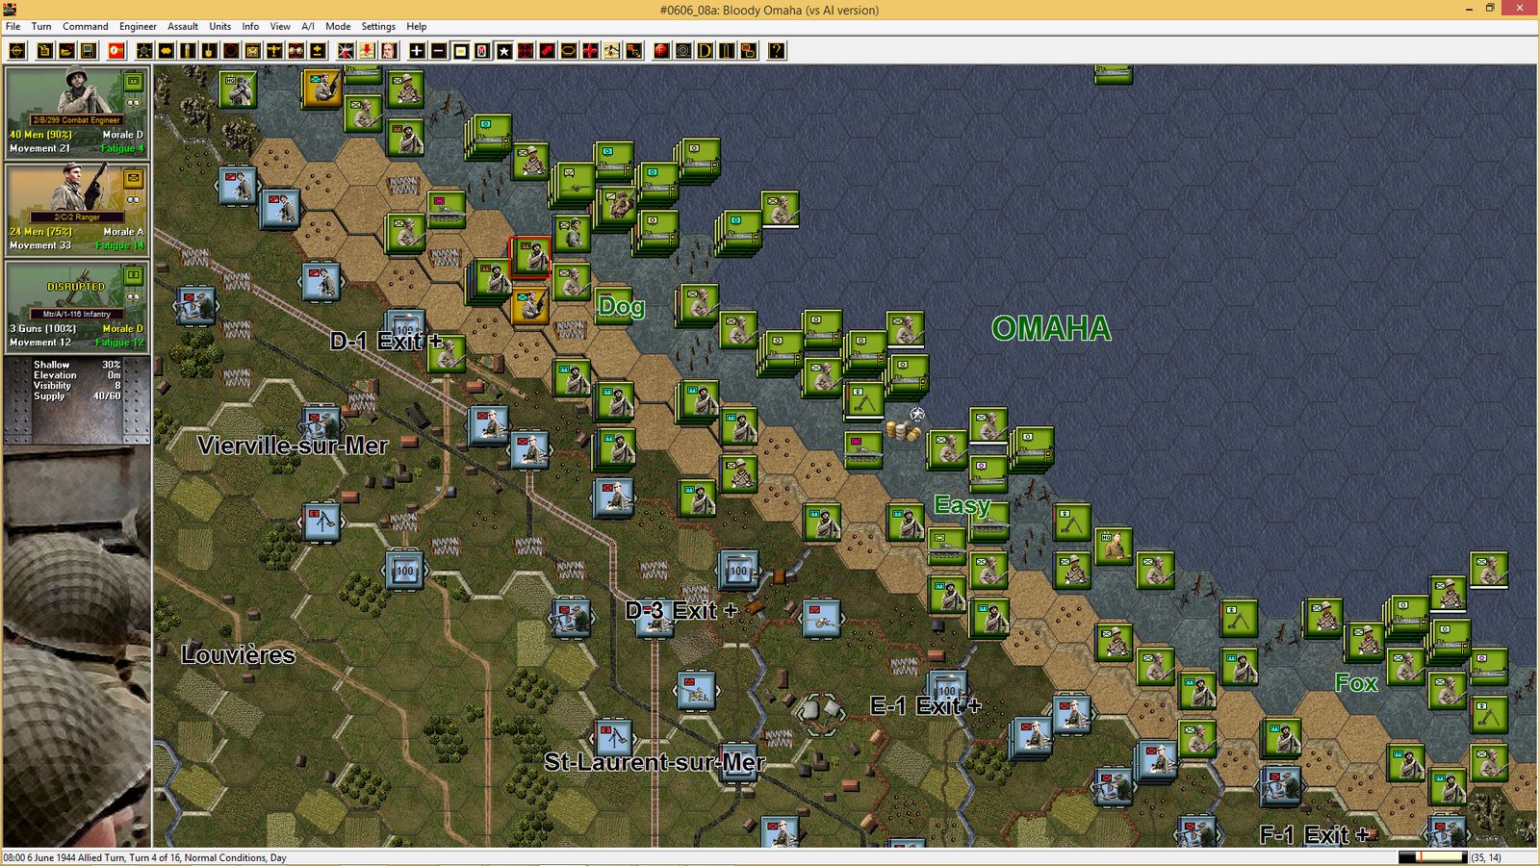Zoom in with the plus toolbar icon
This screenshot has height=866, width=1540.
417,50
